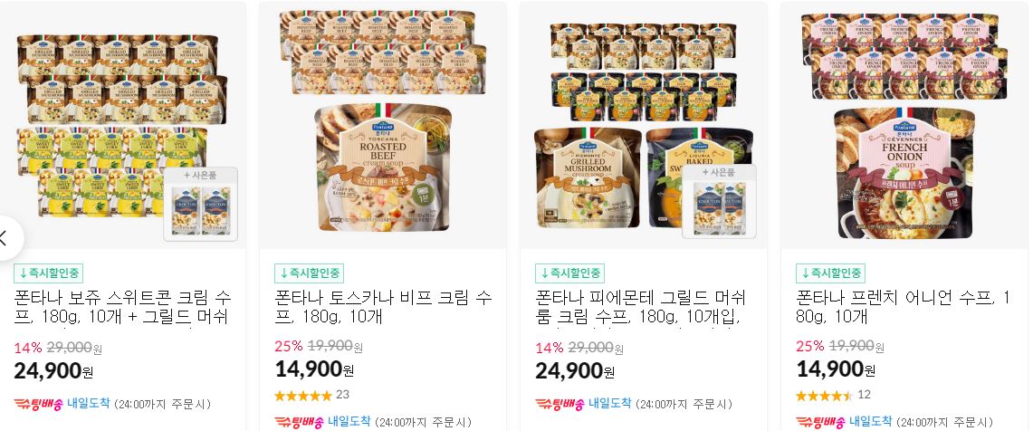Open 폰타나 보쥬 스위트콘 크림 수프 title link
The height and width of the screenshot is (431, 1033).
tap(122, 307)
